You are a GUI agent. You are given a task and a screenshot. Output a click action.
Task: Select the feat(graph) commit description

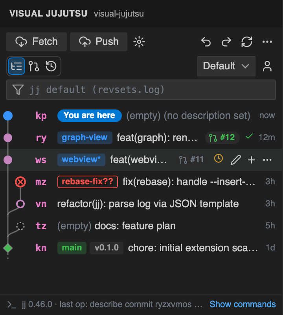pos(157,138)
